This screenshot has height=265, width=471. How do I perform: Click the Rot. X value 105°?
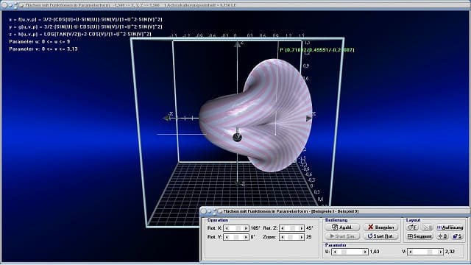click(x=255, y=228)
